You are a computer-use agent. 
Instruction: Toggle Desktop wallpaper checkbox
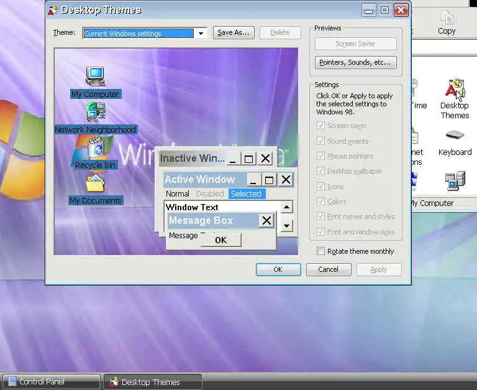tap(320, 170)
